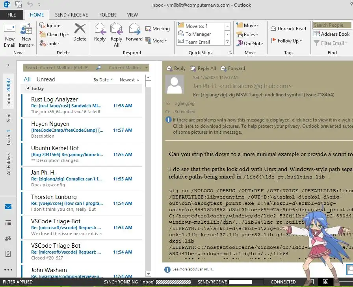Open the Rust Log Analyzer email

[x=82, y=105]
